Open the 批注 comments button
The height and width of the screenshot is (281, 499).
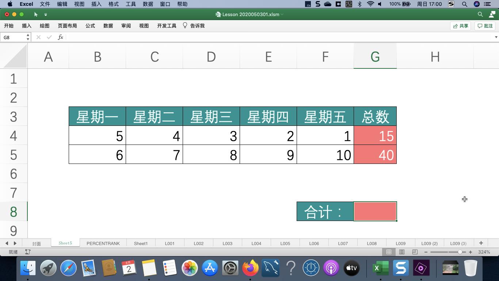485,26
